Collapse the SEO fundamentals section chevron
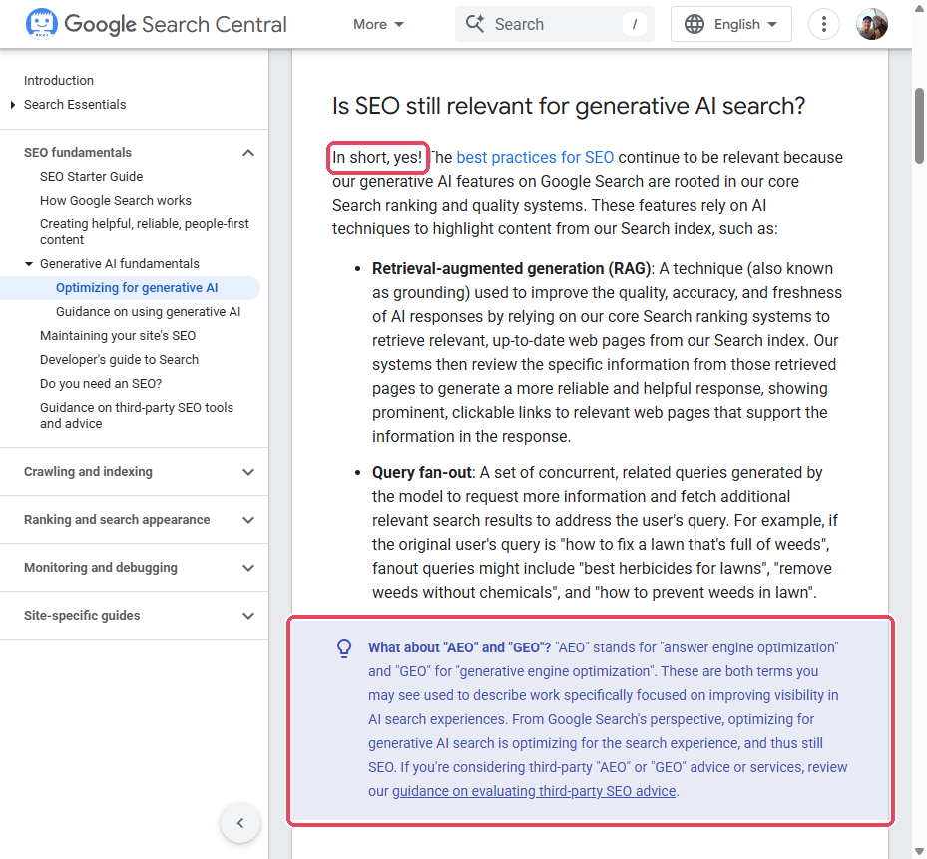 [x=248, y=153]
